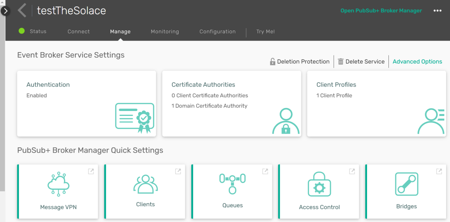Open the three-dots more actions menu

pos(437,11)
